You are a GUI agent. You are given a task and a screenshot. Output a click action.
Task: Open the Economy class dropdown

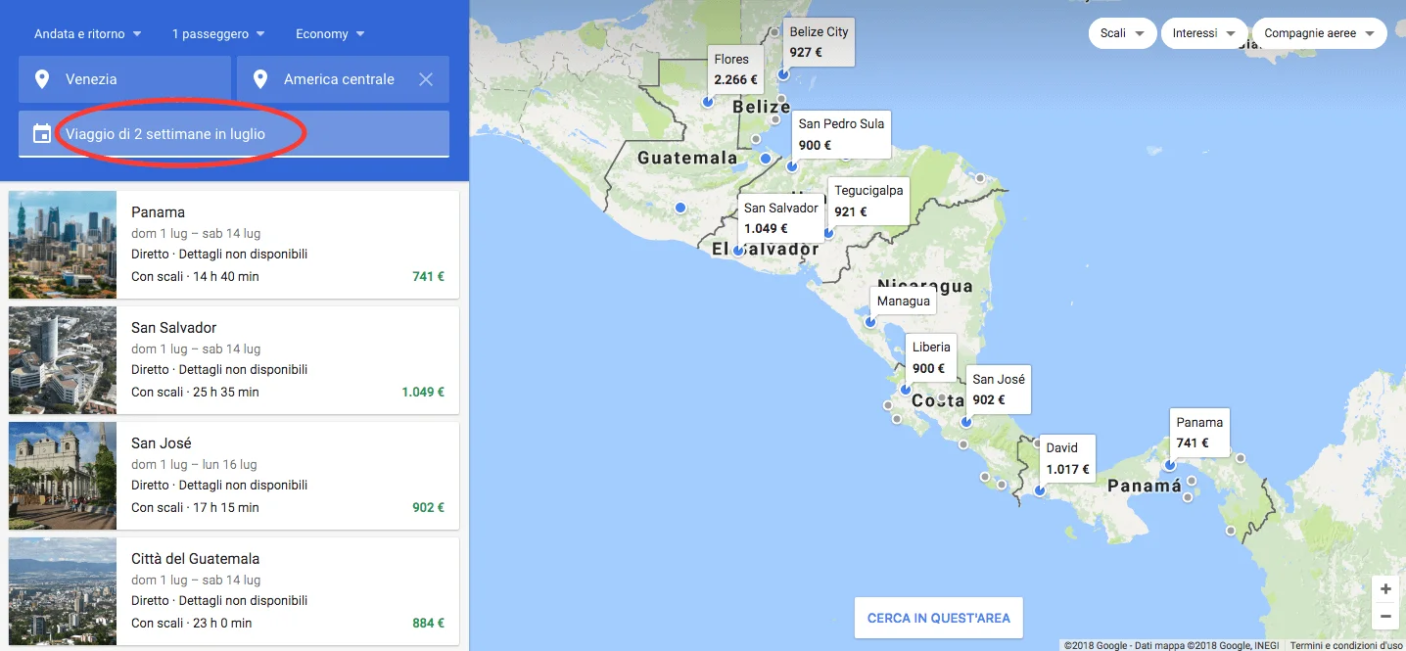click(x=330, y=34)
